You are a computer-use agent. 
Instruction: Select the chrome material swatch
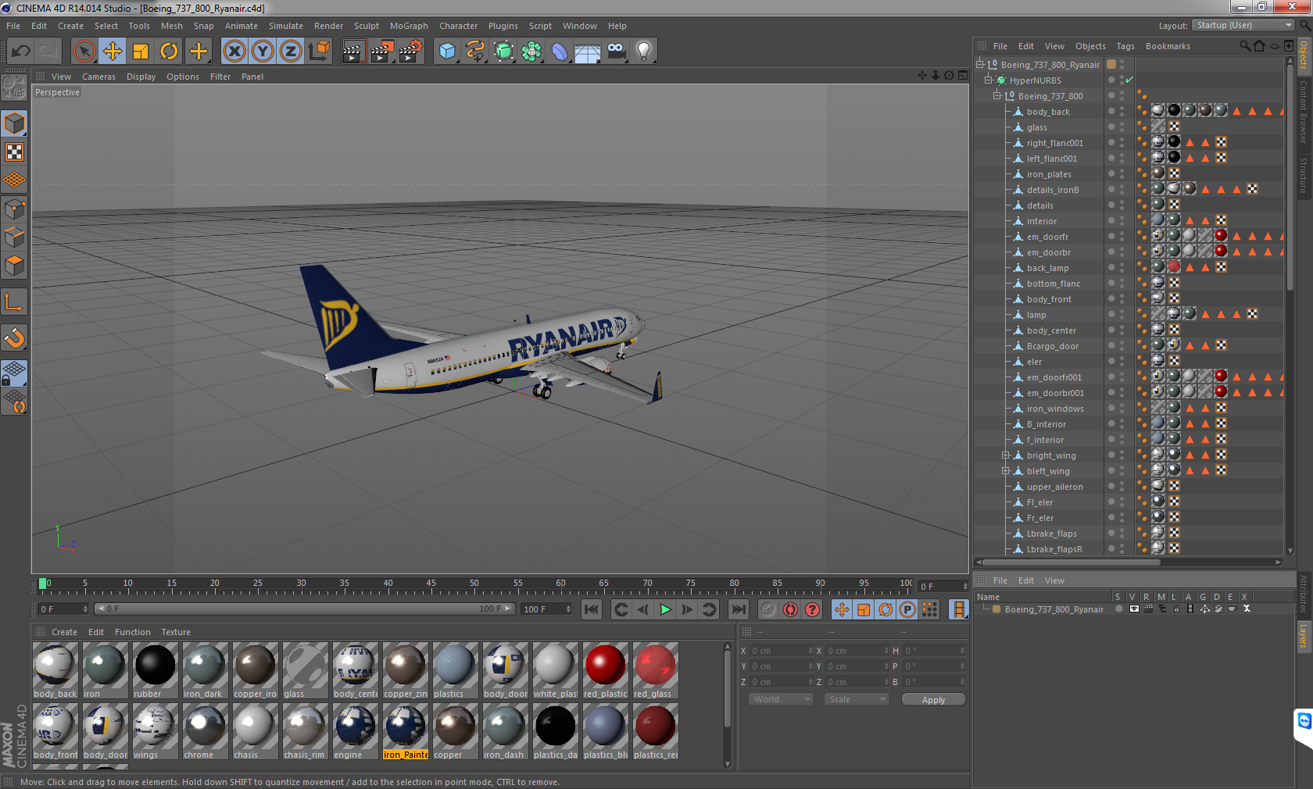click(205, 731)
